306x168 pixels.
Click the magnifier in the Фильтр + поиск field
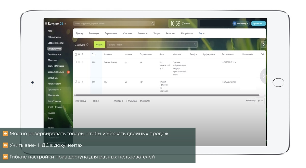(x=195, y=44)
